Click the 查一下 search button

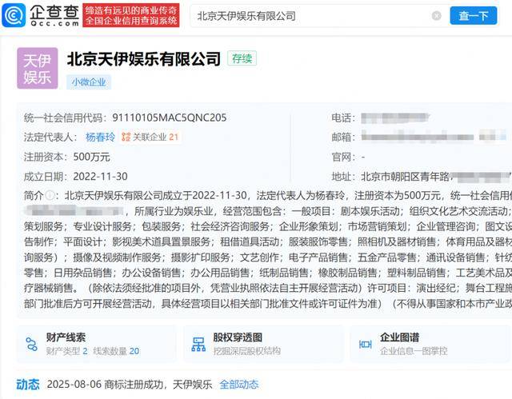(473, 16)
